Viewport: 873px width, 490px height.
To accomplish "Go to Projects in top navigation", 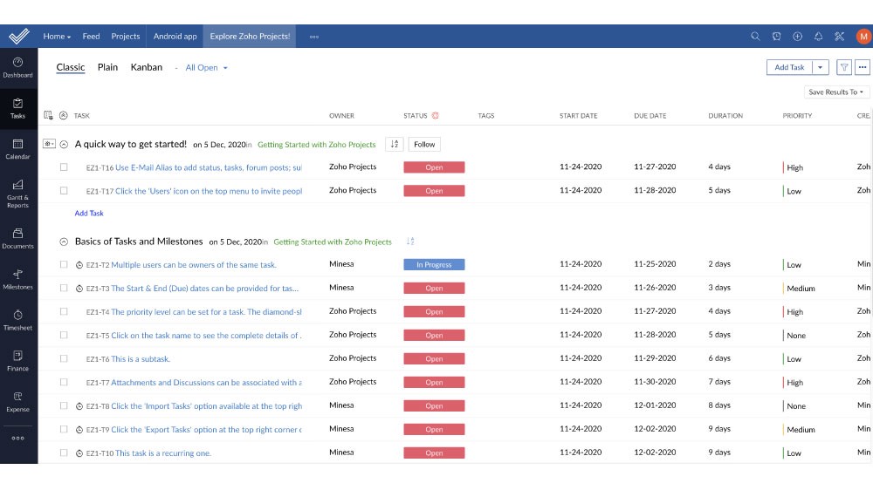I will (125, 36).
